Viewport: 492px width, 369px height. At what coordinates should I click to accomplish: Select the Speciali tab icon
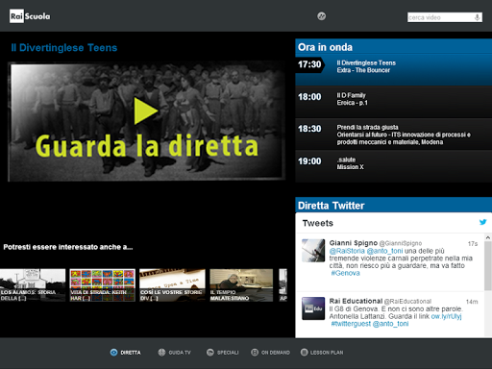pos(210,353)
